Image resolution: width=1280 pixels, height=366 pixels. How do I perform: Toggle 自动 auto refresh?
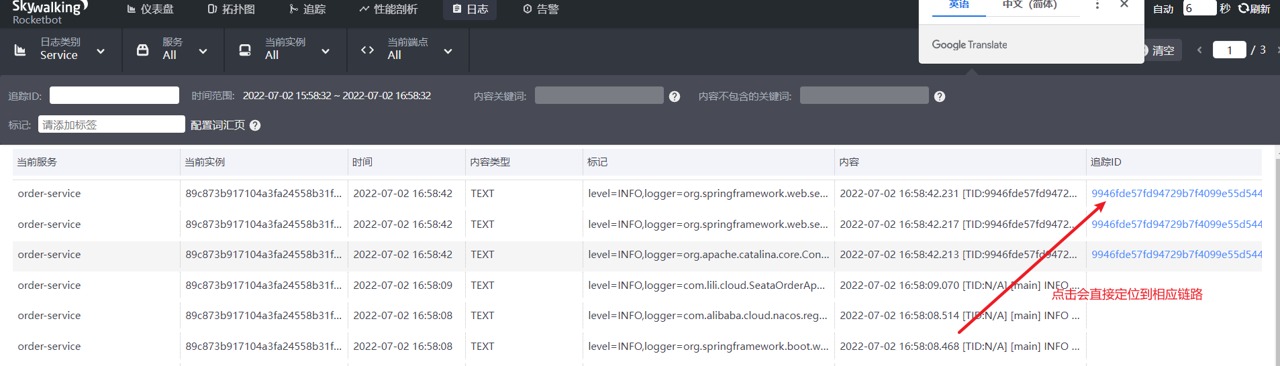pyautogui.click(x=1163, y=9)
